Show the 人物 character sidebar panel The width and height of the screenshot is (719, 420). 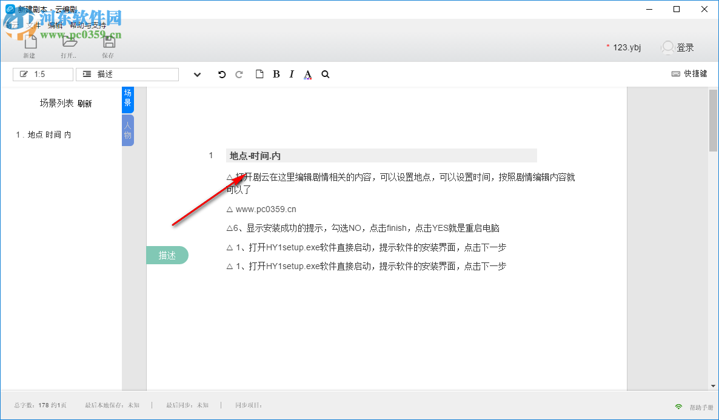128,130
